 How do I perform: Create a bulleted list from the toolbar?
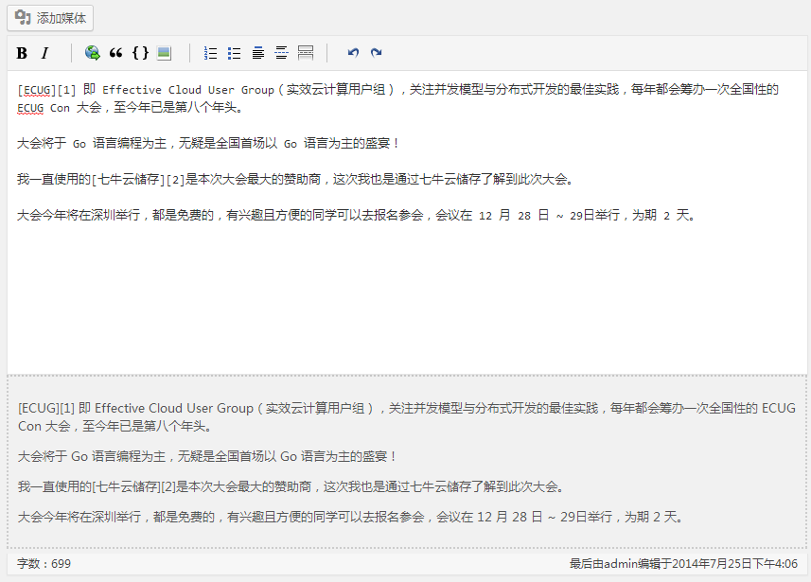click(x=234, y=53)
